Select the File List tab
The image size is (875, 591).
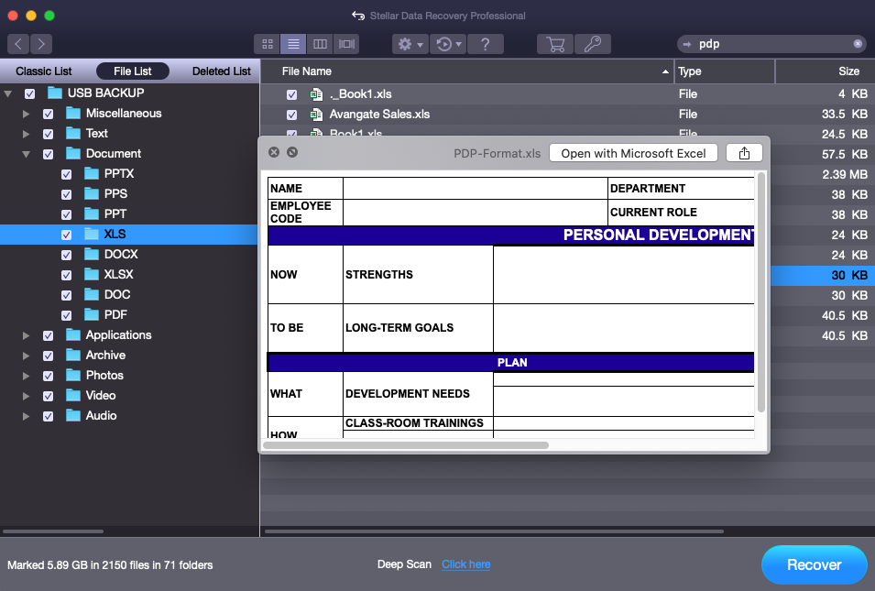coord(133,71)
